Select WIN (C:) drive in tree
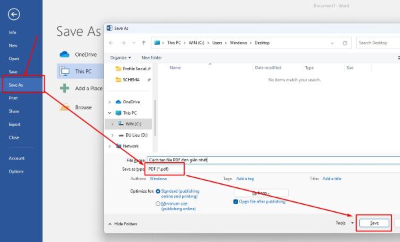The width and height of the screenshot is (400, 242). (x=133, y=124)
